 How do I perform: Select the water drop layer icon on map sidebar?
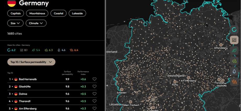[x=234, y=71]
